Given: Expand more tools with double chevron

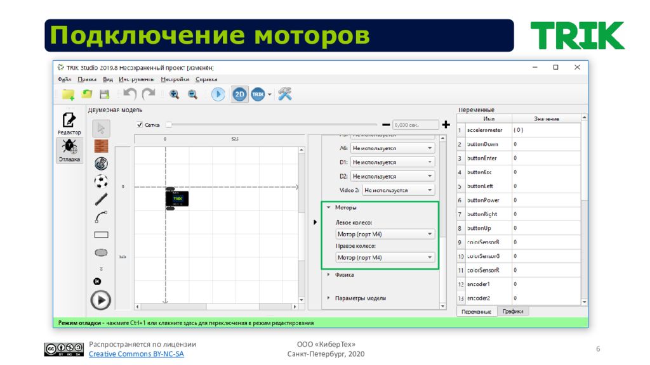Looking at the screenshot, I should point(101,269).
